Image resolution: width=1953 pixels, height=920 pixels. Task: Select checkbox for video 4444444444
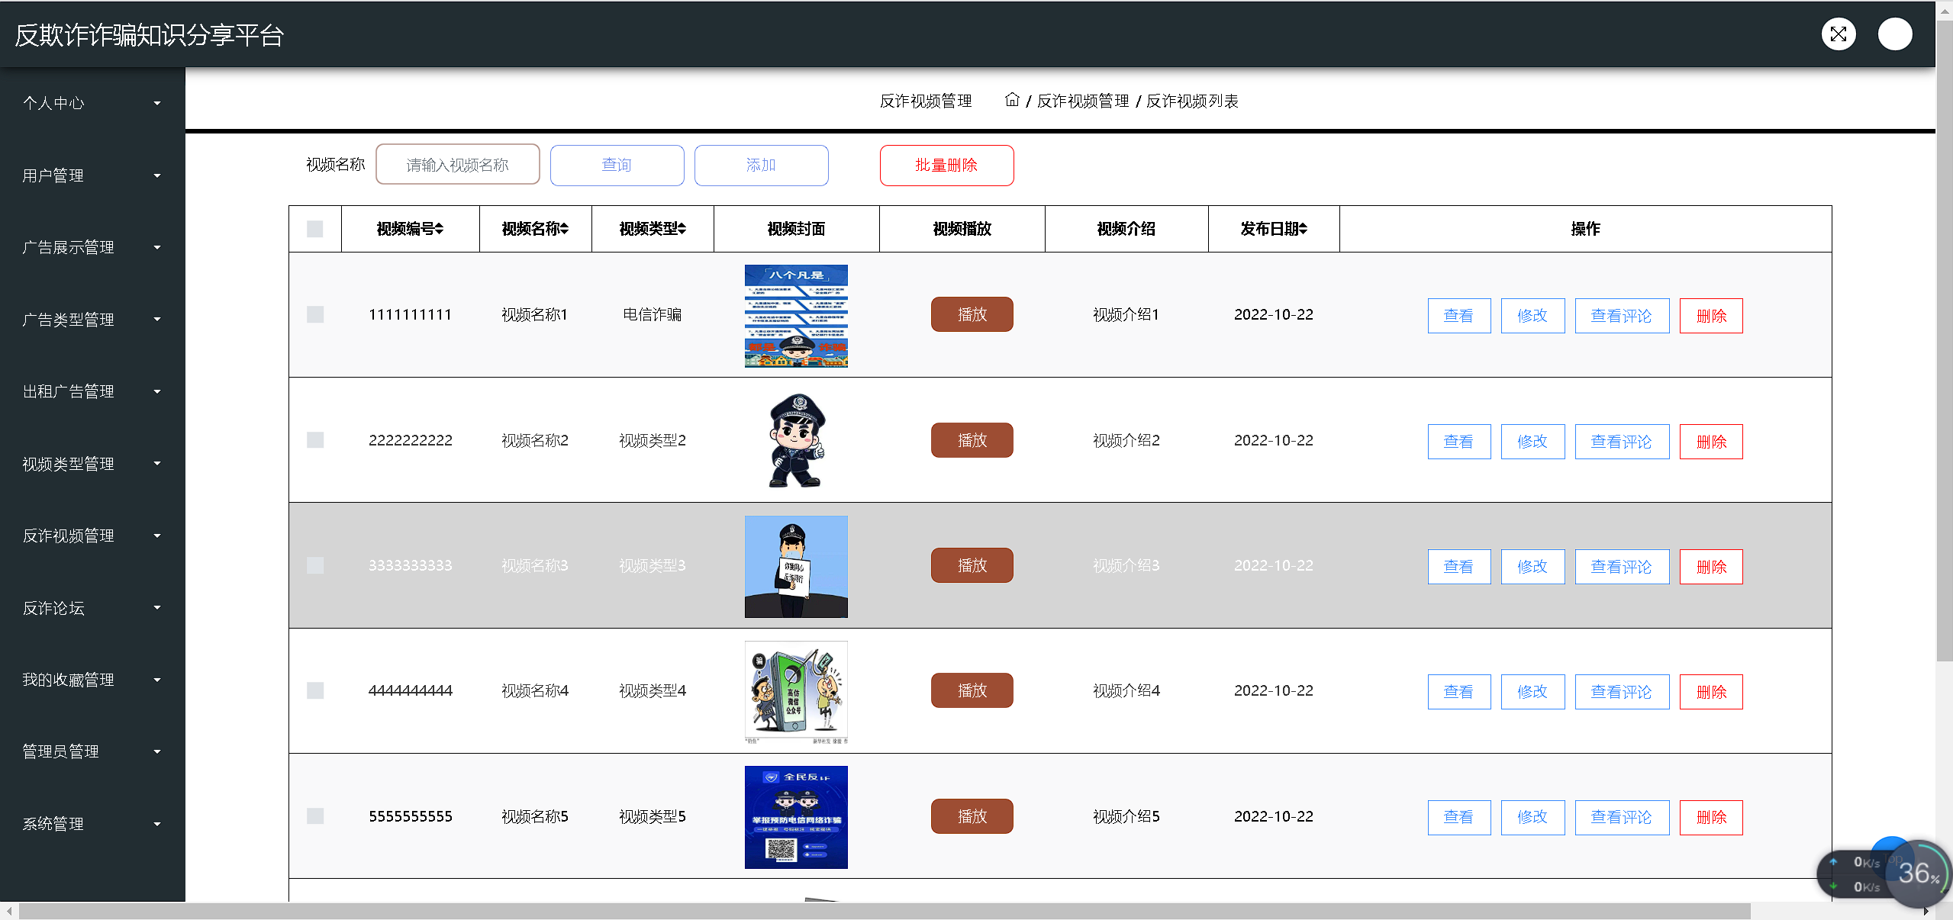(x=314, y=690)
